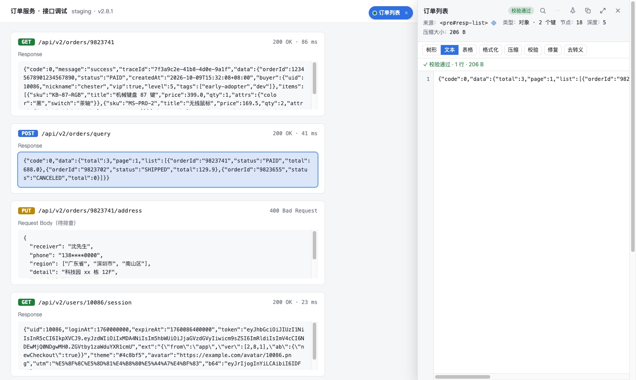Click the path /api/v2/orders/query
This screenshot has width=636, height=380.
point(76,134)
